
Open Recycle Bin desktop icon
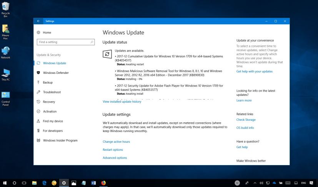5,10
